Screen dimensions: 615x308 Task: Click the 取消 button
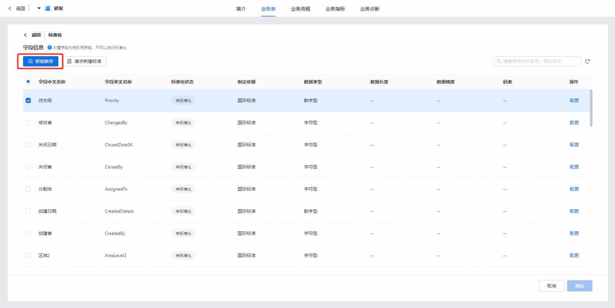pos(551,286)
